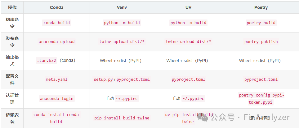This screenshot has width=299, height=129.
Task: Click 'python -m build' in Venv column
Action: [x=122, y=23]
